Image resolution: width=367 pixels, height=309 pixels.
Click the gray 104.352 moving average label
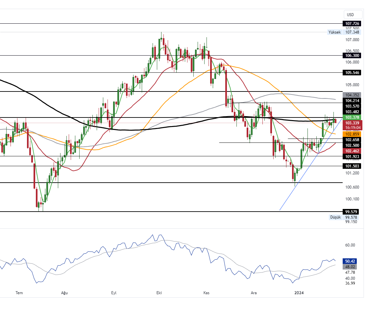pyautogui.click(x=351, y=95)
